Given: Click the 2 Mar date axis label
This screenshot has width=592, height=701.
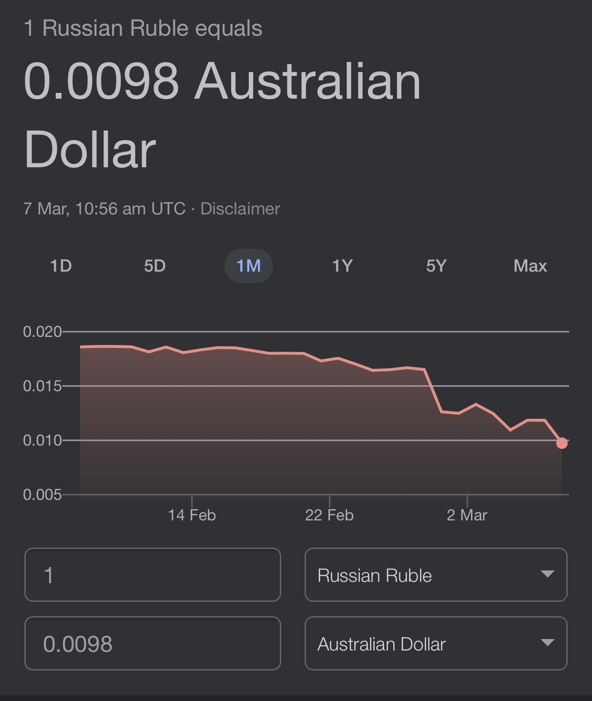Looking at the screenshot, I should pyautogui.click(x=467, y=515).
